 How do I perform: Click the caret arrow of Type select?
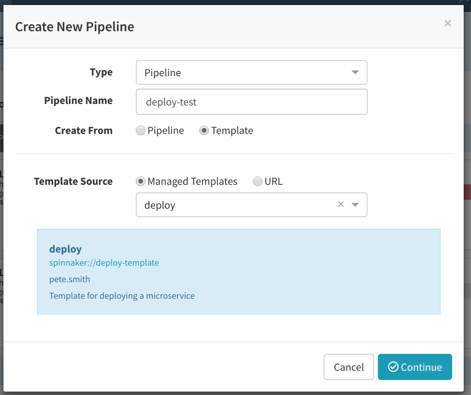[x=355, y=72]
